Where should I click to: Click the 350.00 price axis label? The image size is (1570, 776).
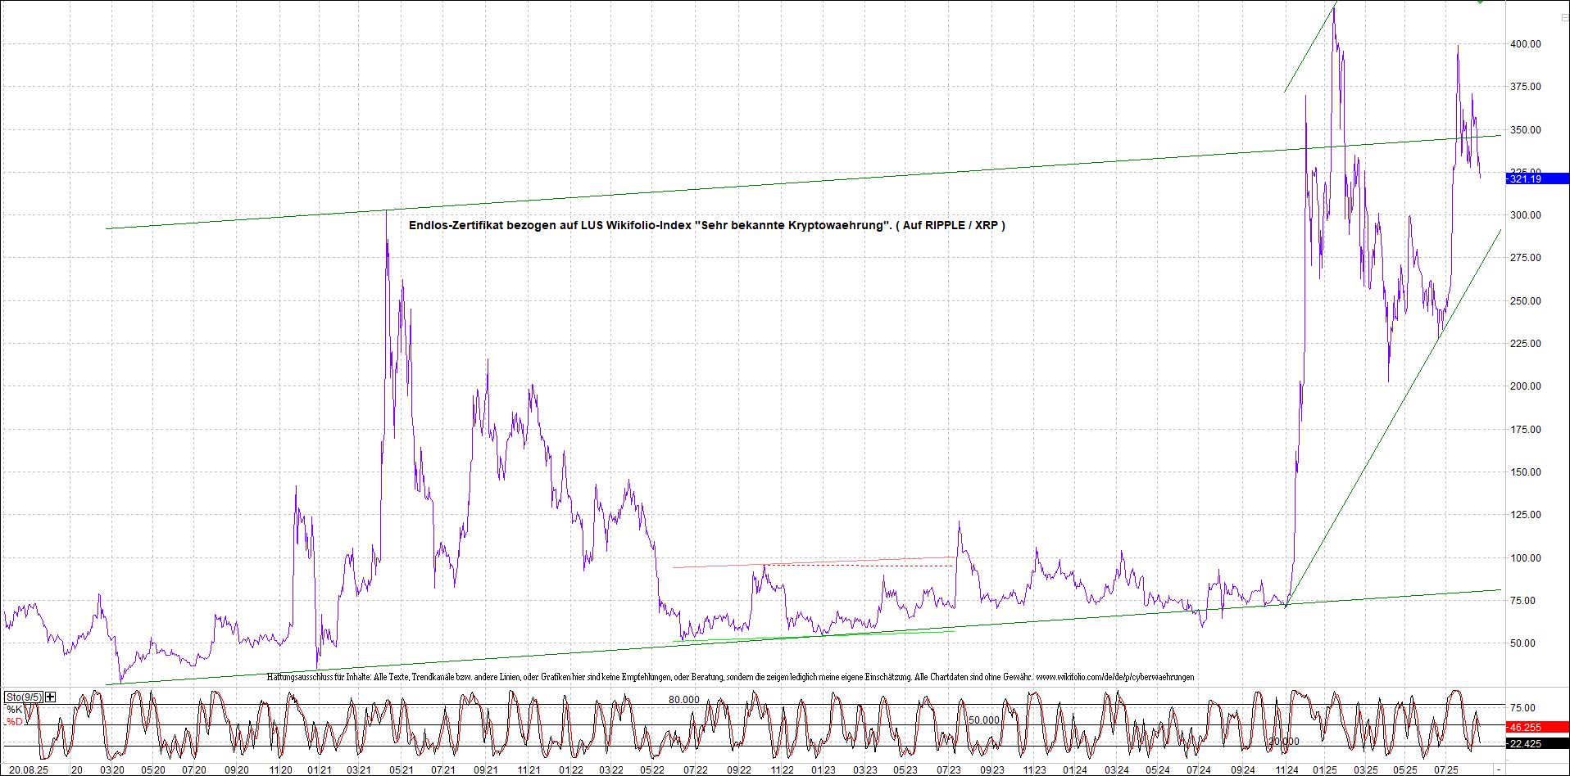[x=1525, y=130]
